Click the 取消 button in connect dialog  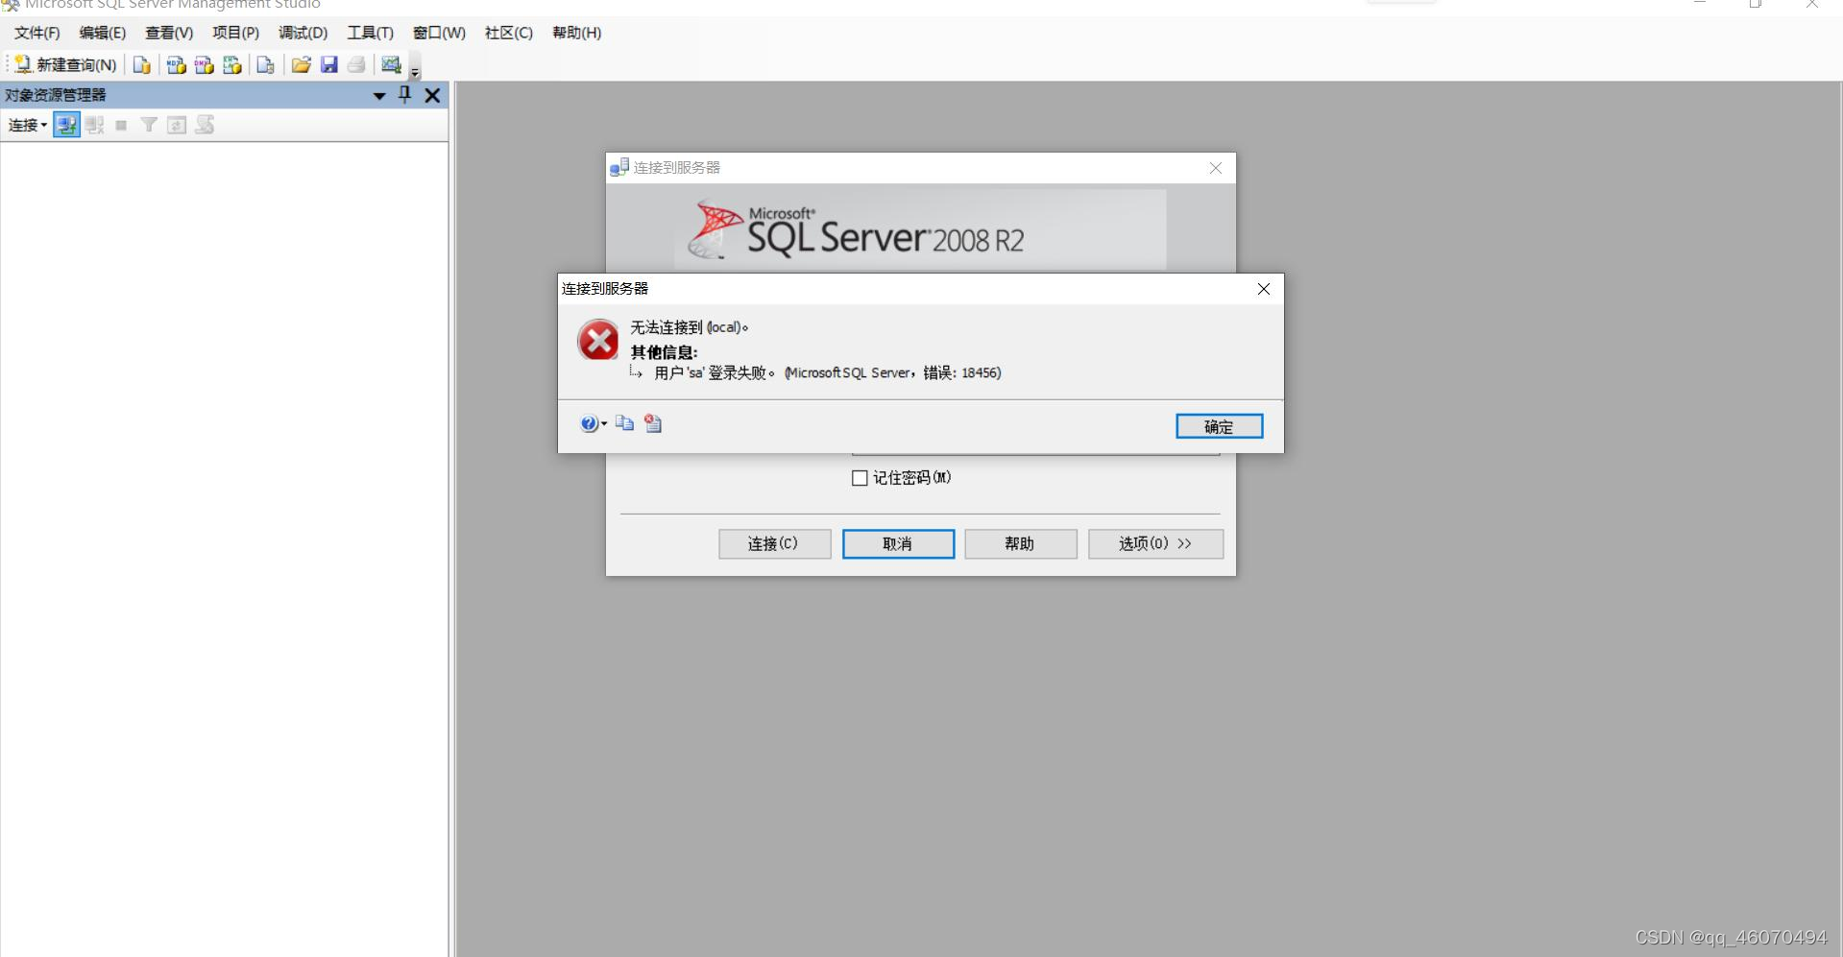coord(898,543)
